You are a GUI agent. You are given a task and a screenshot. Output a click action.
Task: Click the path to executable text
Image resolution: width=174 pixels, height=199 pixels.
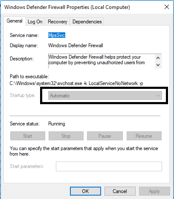76,83
